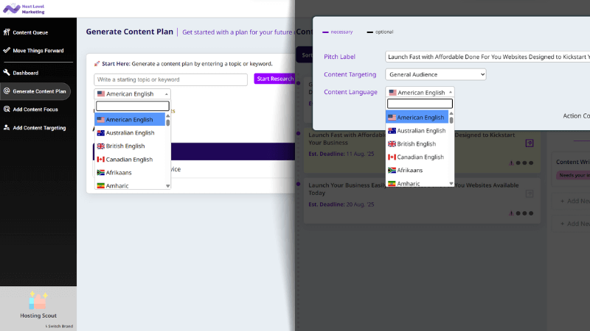590x331 pixels.
Task: Click the Dashboard wrench icon
Action: (7, 73)
